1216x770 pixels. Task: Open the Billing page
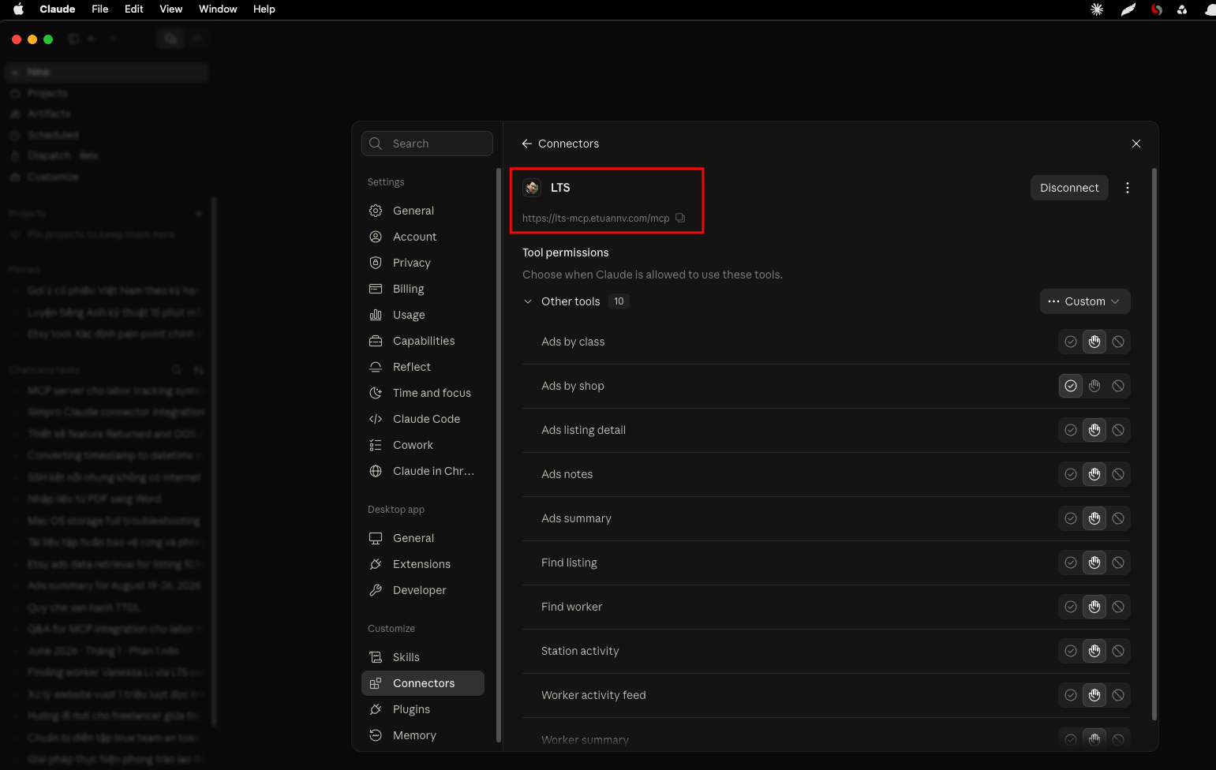coord(423,289)
